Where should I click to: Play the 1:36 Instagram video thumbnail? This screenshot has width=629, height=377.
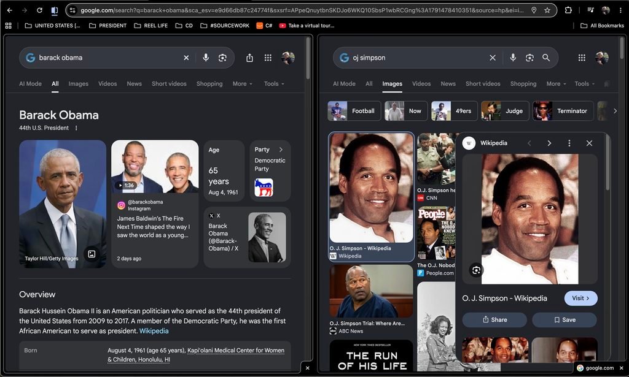[155, 167]
